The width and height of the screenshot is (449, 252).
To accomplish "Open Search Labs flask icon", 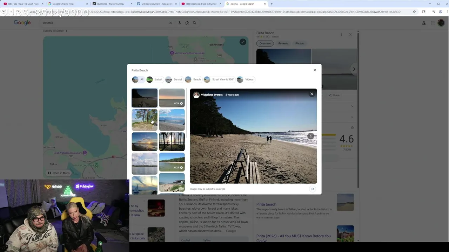I will point(424,23).
